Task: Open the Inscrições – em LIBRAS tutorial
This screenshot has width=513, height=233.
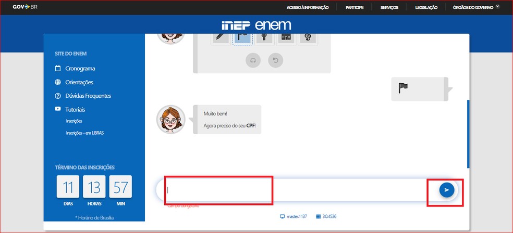Action: coord(85,133)
